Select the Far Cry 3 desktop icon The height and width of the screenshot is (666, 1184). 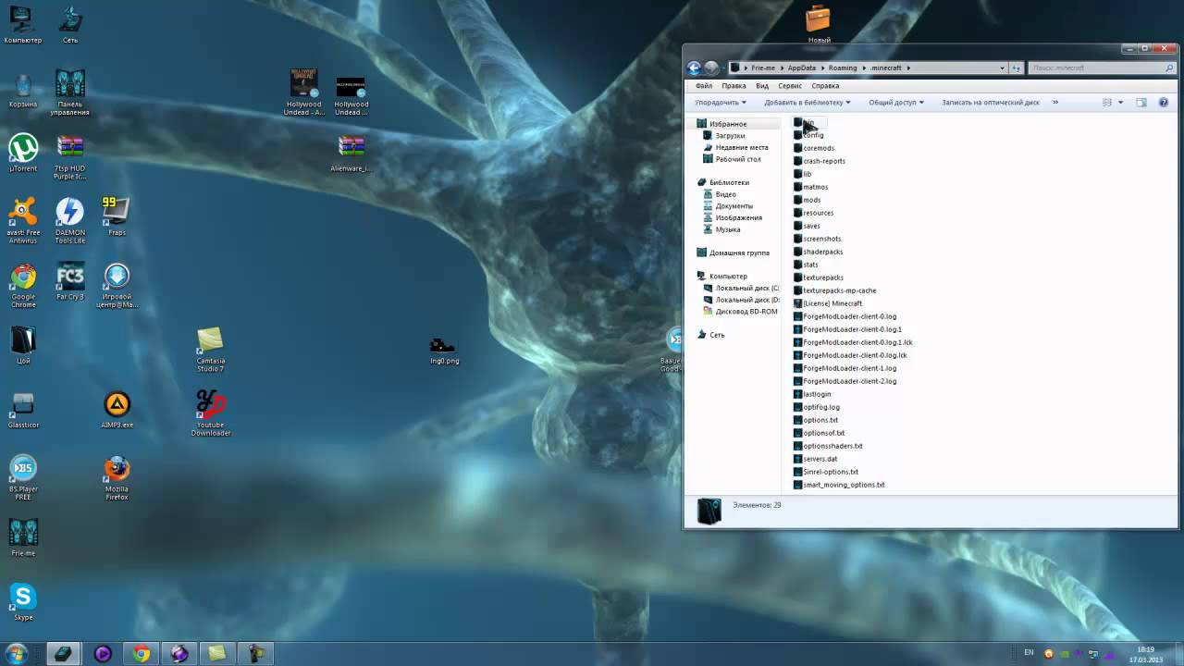[69, 281]
